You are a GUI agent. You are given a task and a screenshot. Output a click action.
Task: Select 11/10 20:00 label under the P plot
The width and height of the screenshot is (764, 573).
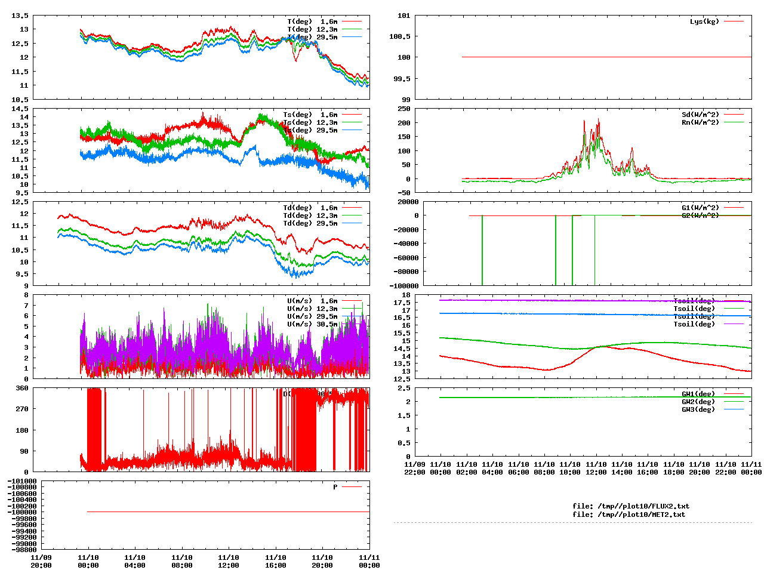pyautogui.click(x=322, y=561)
